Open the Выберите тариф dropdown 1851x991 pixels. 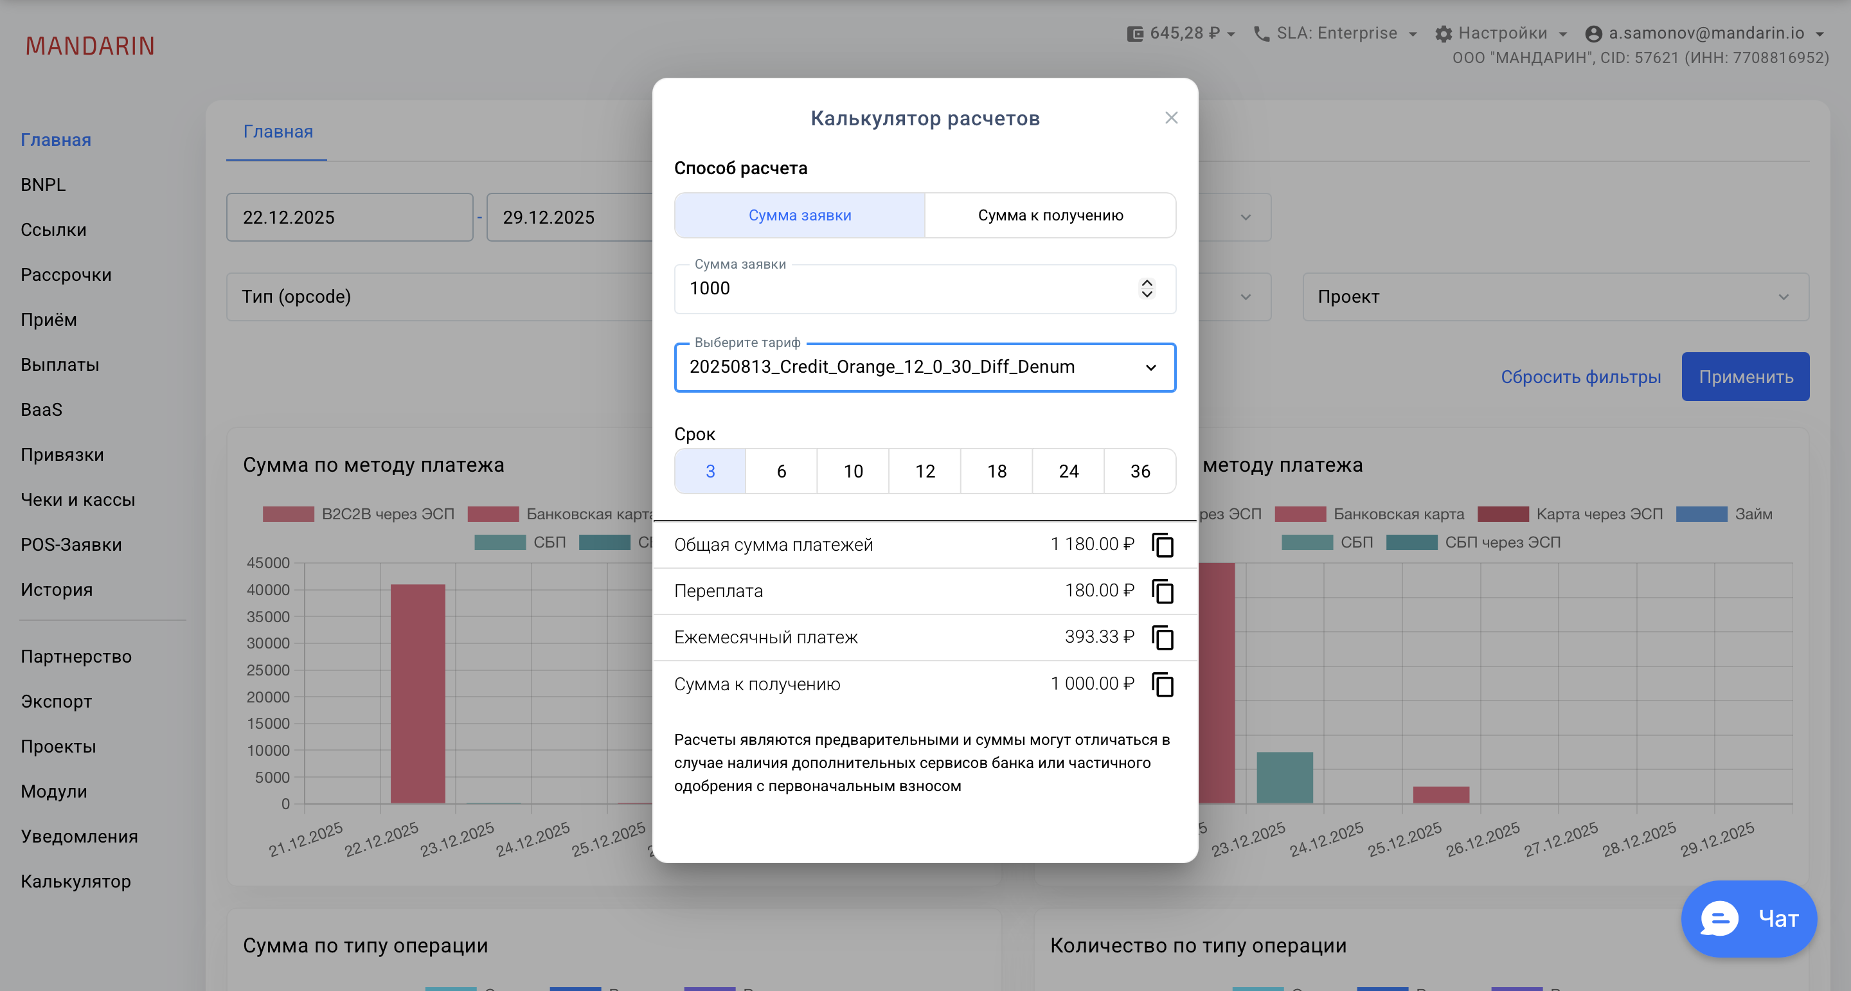coord(925,367)
